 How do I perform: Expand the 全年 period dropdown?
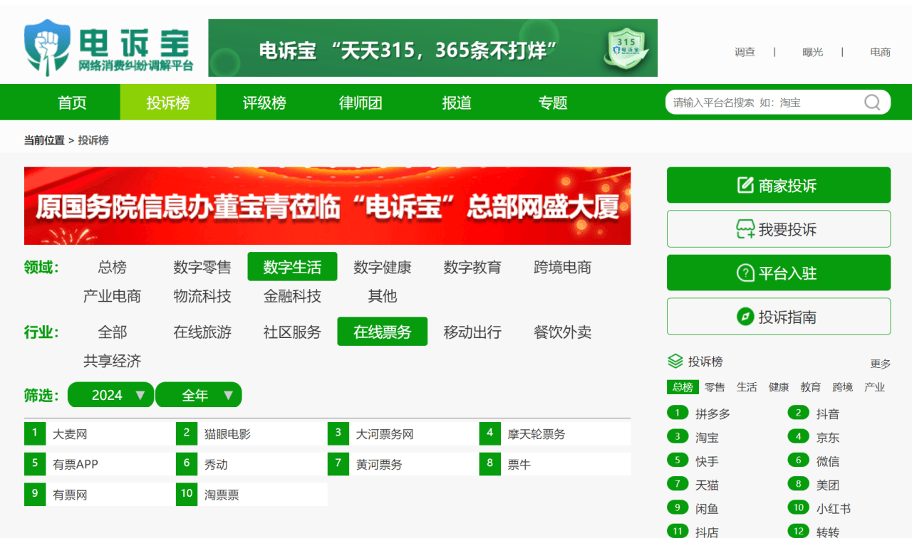click(x=199, y=395)
